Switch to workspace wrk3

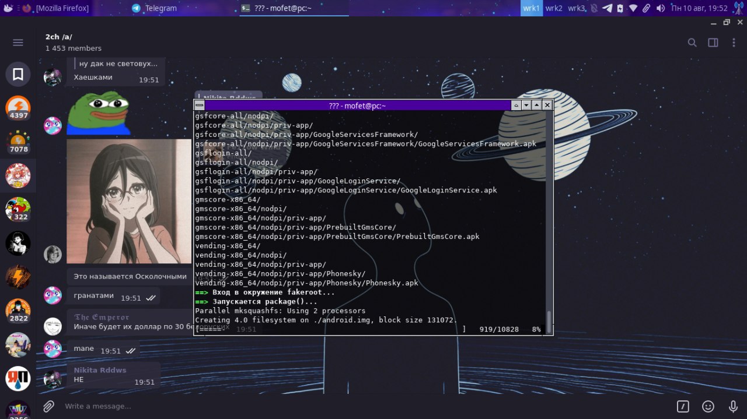click(577, 8)
